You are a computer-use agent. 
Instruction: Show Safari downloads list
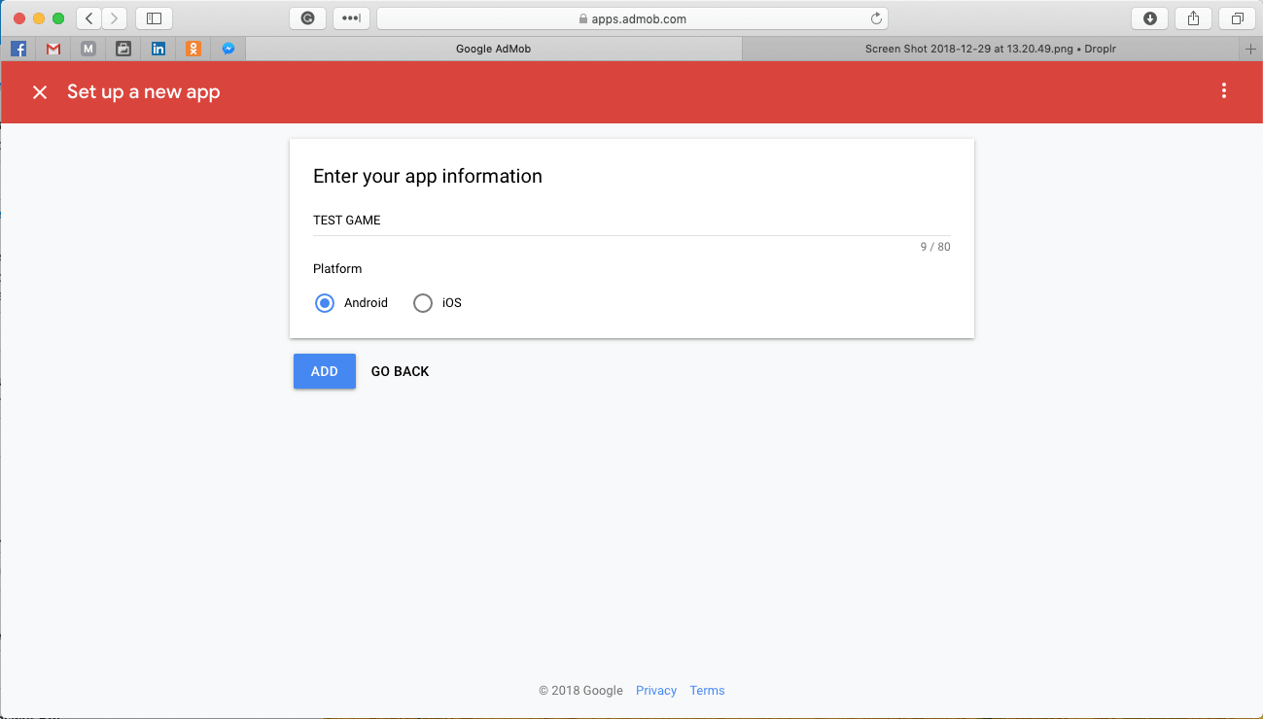pos(1150,18)
